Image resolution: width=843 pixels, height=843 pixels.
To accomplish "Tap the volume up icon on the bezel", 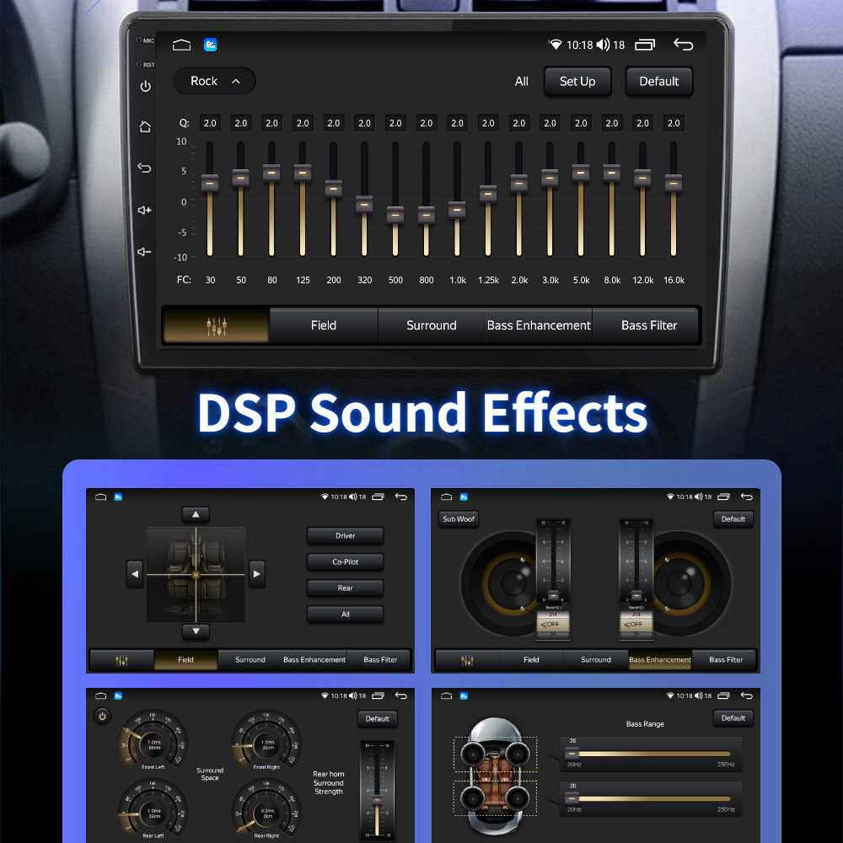I will 145,210.
